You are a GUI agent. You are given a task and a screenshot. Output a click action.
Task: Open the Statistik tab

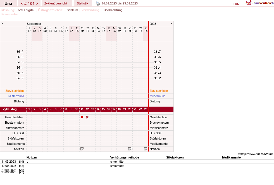click(x=82, y=3)
